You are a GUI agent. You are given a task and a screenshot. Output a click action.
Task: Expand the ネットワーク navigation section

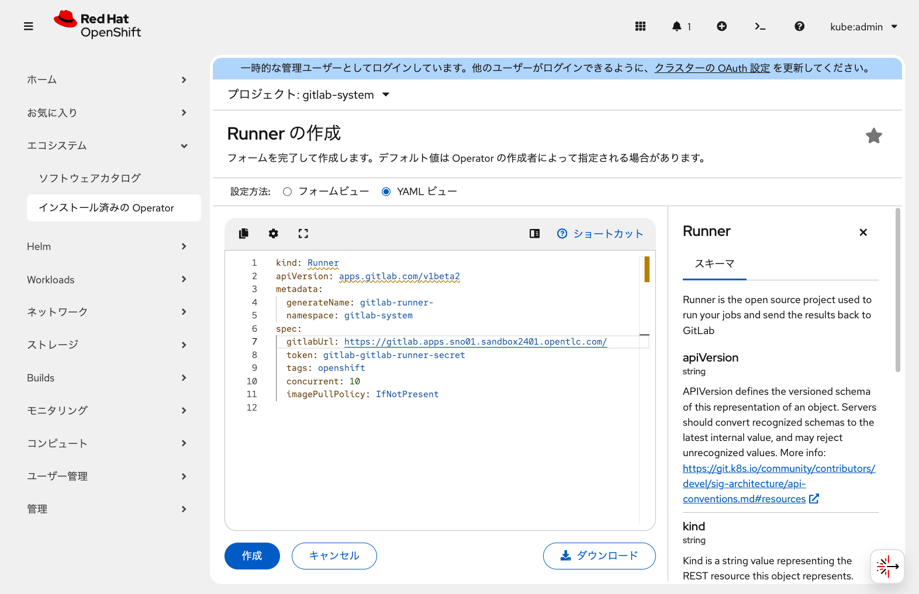click(107, 312)
